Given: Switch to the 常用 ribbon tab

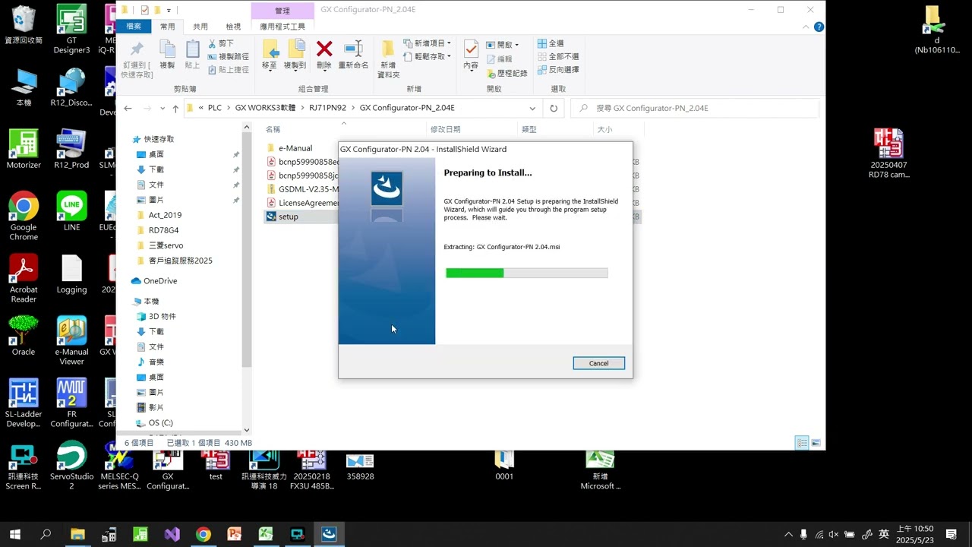Looking at the screenshot, I should click(167, 27).
